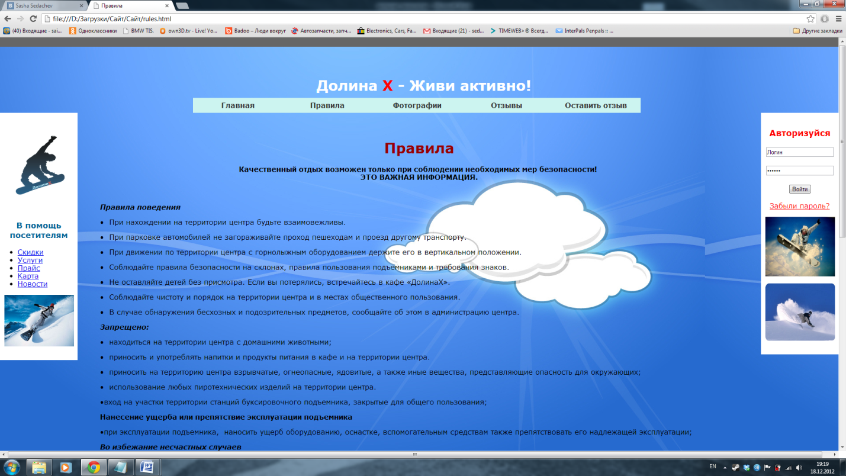
Task: Click the horizontal scrollbar right arrow
Action: tap(835, 454)
